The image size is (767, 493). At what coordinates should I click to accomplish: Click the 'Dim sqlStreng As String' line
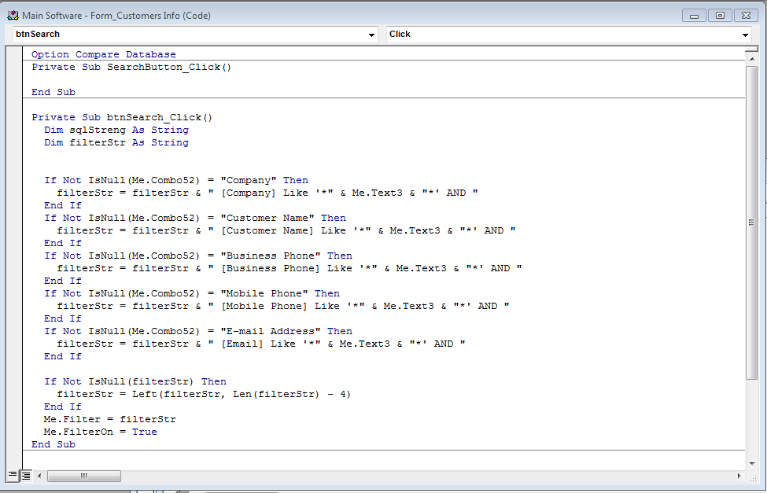[116, 130]
